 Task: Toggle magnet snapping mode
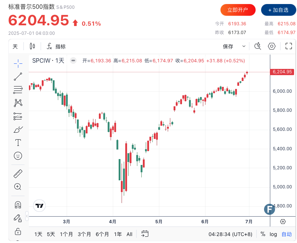[18, 205]
